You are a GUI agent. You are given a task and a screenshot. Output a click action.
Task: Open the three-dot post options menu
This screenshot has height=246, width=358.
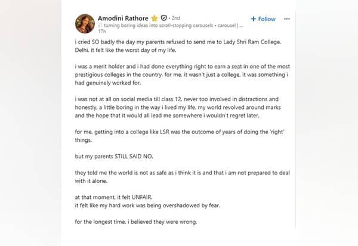click(287, 19)
